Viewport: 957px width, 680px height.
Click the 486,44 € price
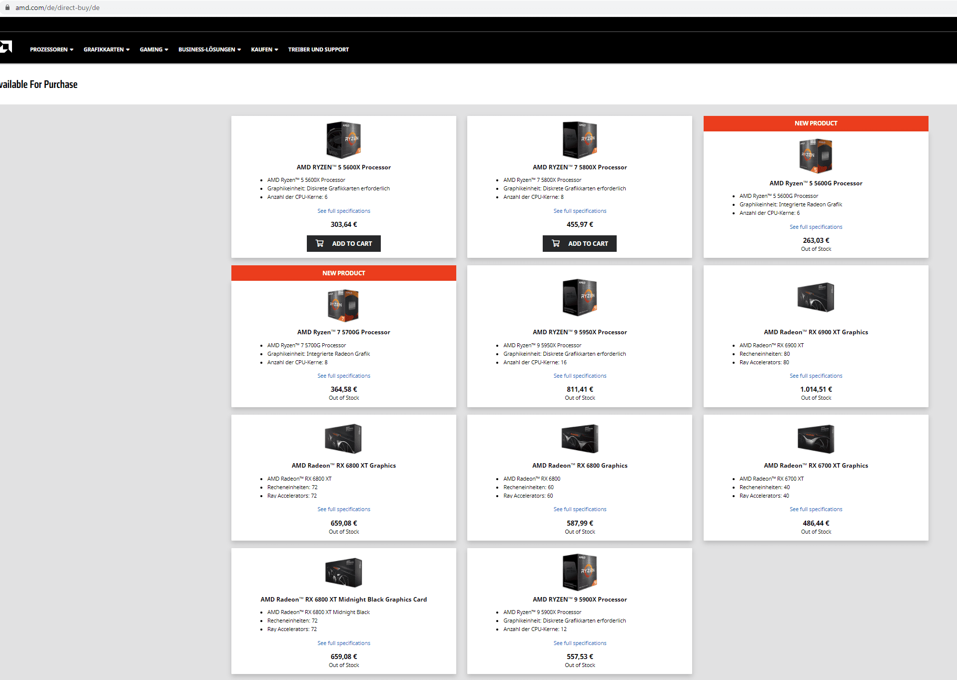pyautogui.click(x=816, y=523)
